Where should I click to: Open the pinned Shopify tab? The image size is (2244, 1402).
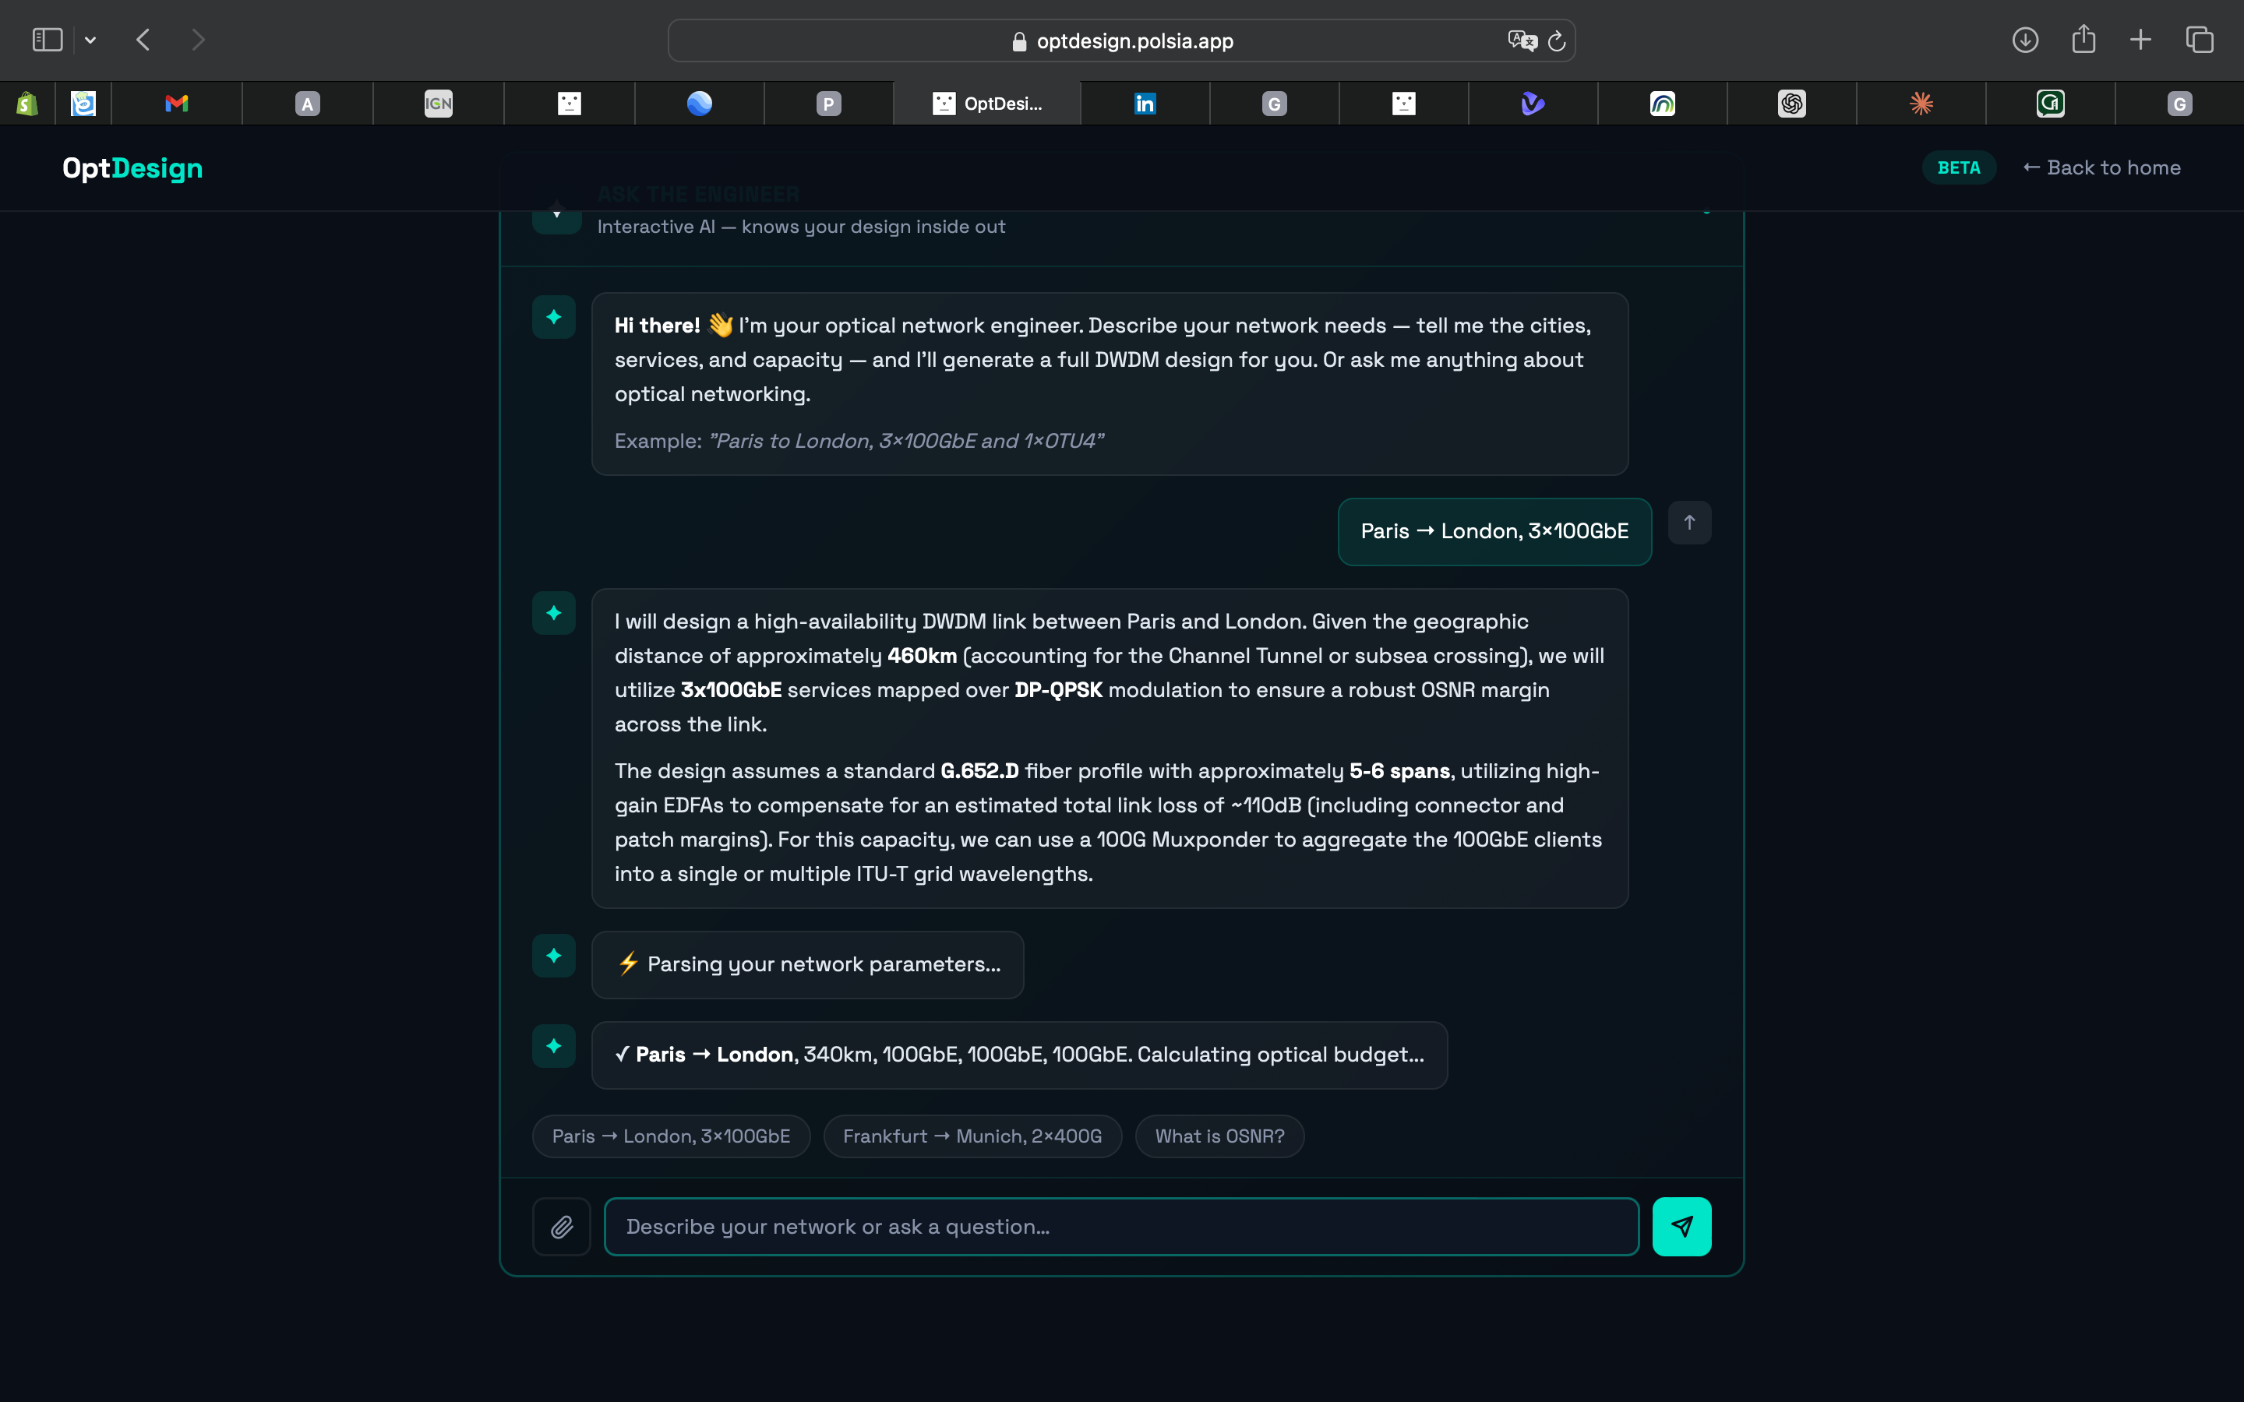27,103
